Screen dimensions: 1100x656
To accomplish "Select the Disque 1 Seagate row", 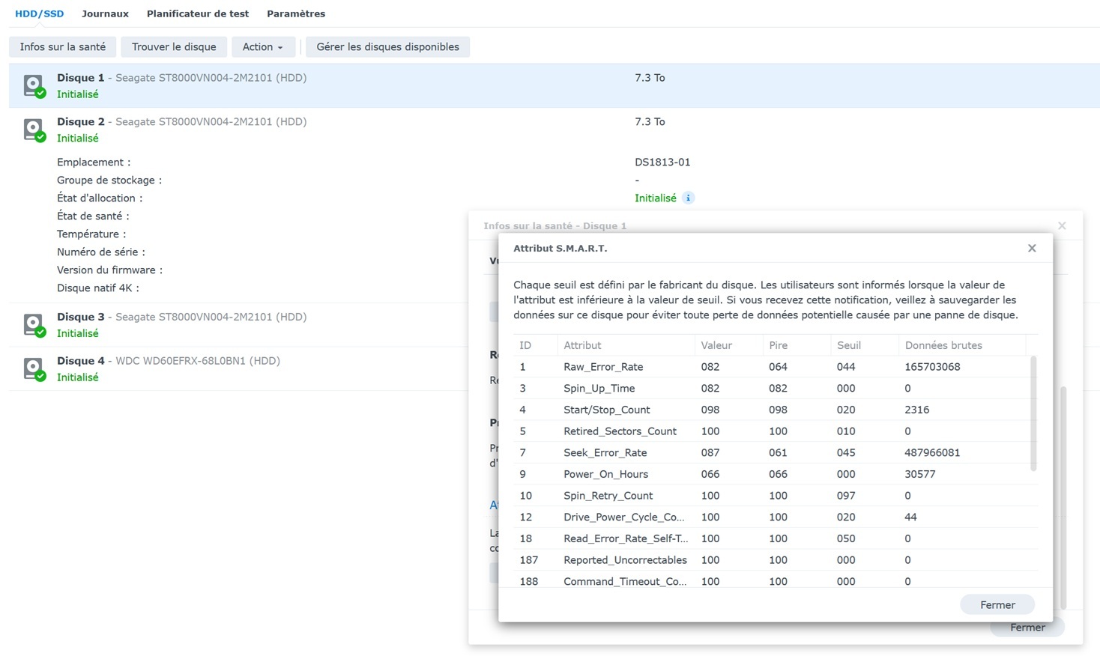I will tap(554, 85).
